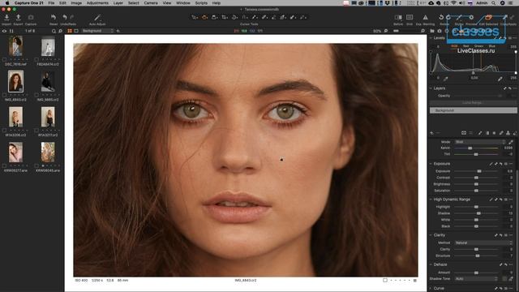Select the orange Pan cursor tool

(x=204, y=17)
